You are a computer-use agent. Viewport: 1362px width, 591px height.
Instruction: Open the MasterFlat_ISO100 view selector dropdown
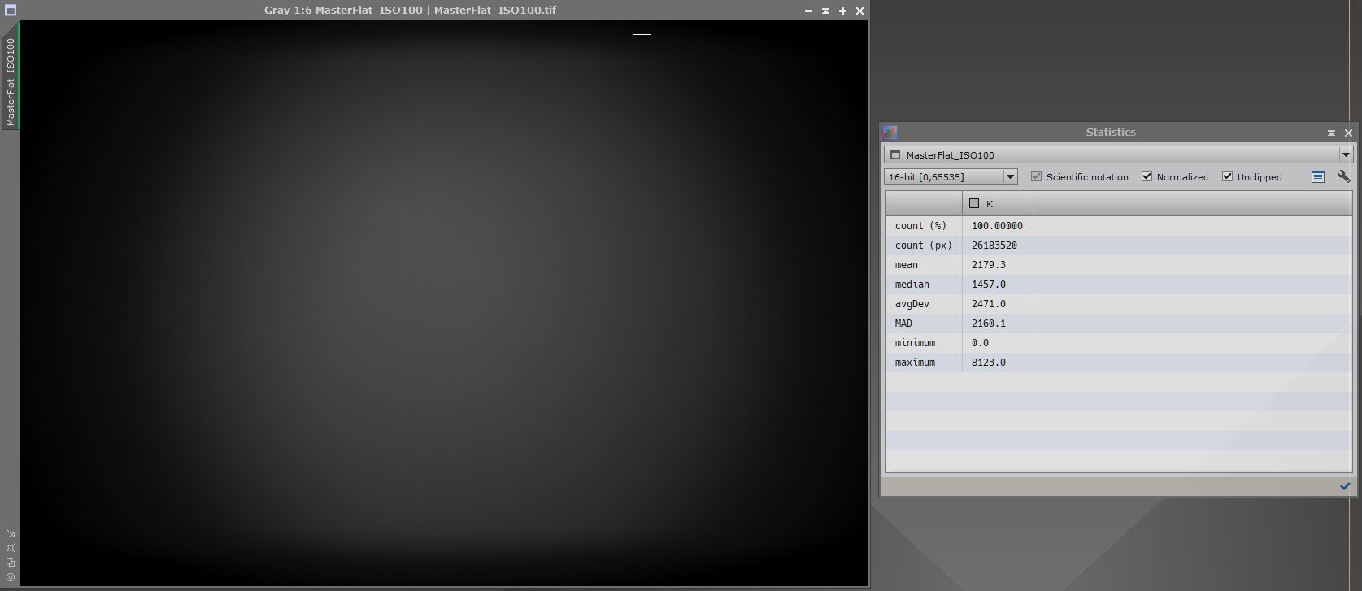click(x=1118, y=154)
